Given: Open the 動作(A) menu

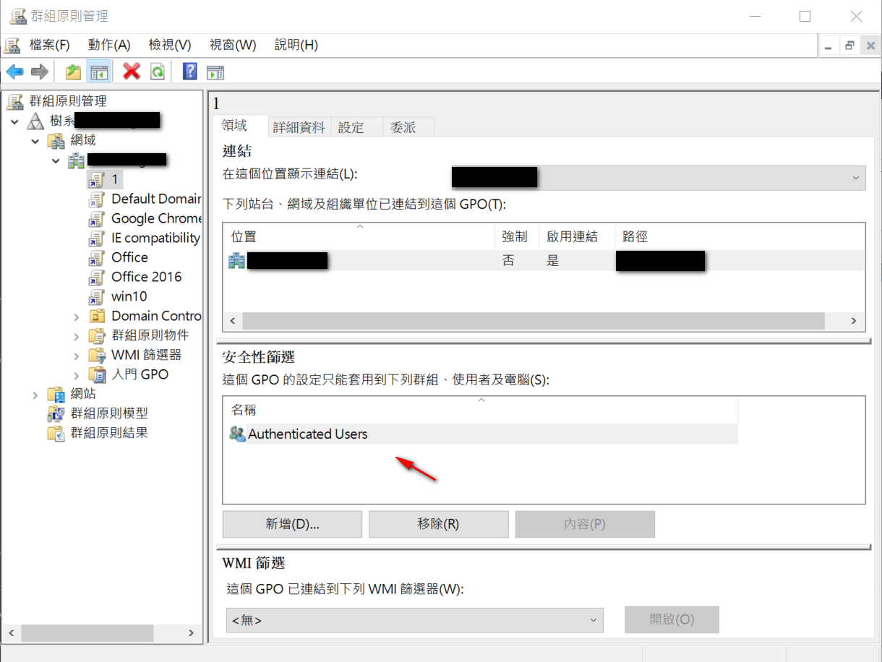Looking at the screenshot, I should click(x=108, y=45).
